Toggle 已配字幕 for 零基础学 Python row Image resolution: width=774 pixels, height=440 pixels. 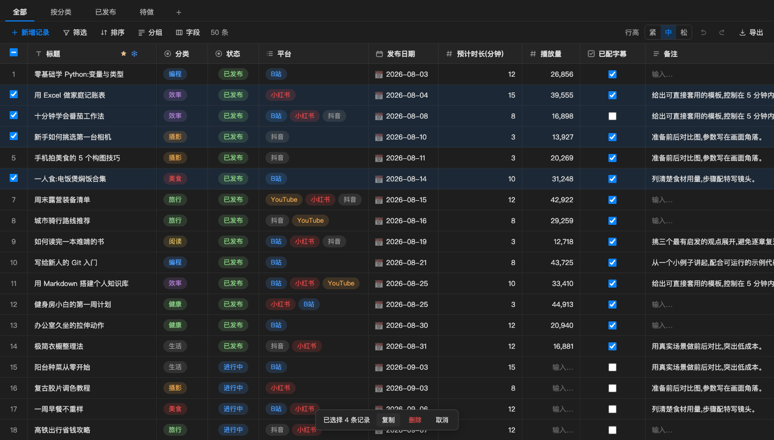[612, 75]
